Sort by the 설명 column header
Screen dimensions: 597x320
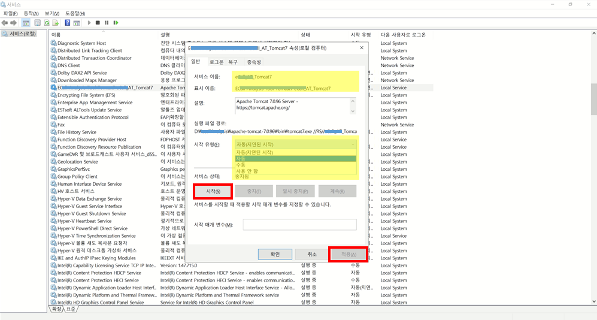click(229, 35)
